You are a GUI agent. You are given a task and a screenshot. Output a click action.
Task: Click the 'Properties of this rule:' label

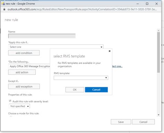point(20,95)
